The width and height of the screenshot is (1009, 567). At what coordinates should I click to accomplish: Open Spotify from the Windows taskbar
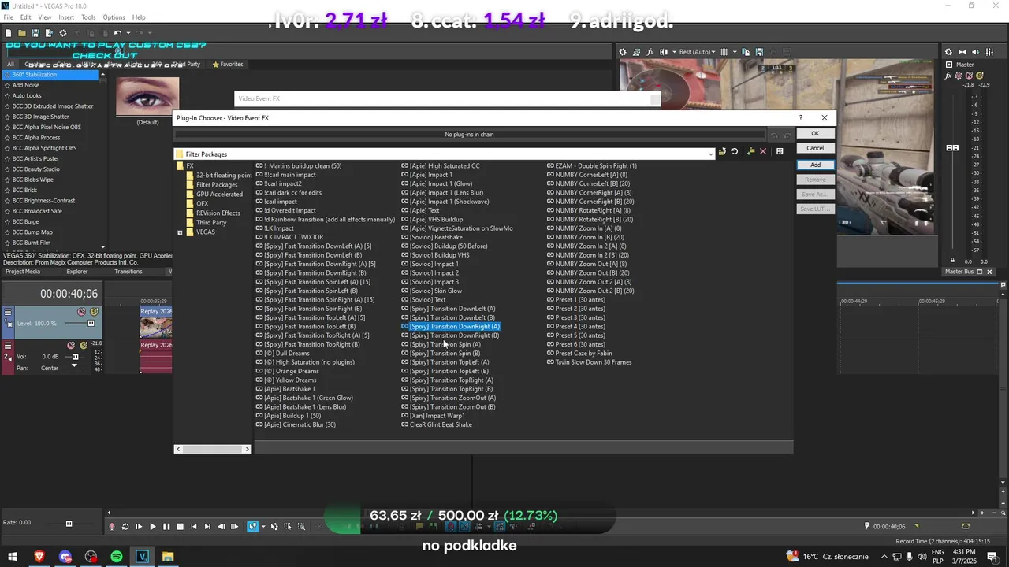tap(117, 556)
